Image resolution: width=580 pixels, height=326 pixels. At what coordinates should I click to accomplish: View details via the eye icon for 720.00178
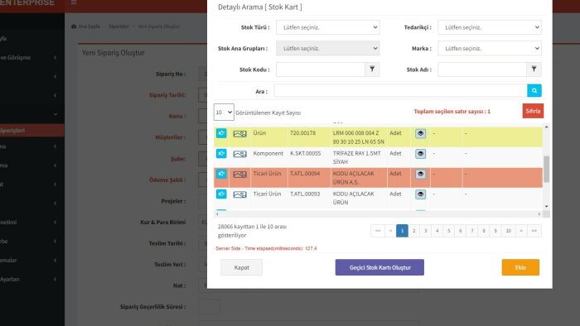click(420, 133)
